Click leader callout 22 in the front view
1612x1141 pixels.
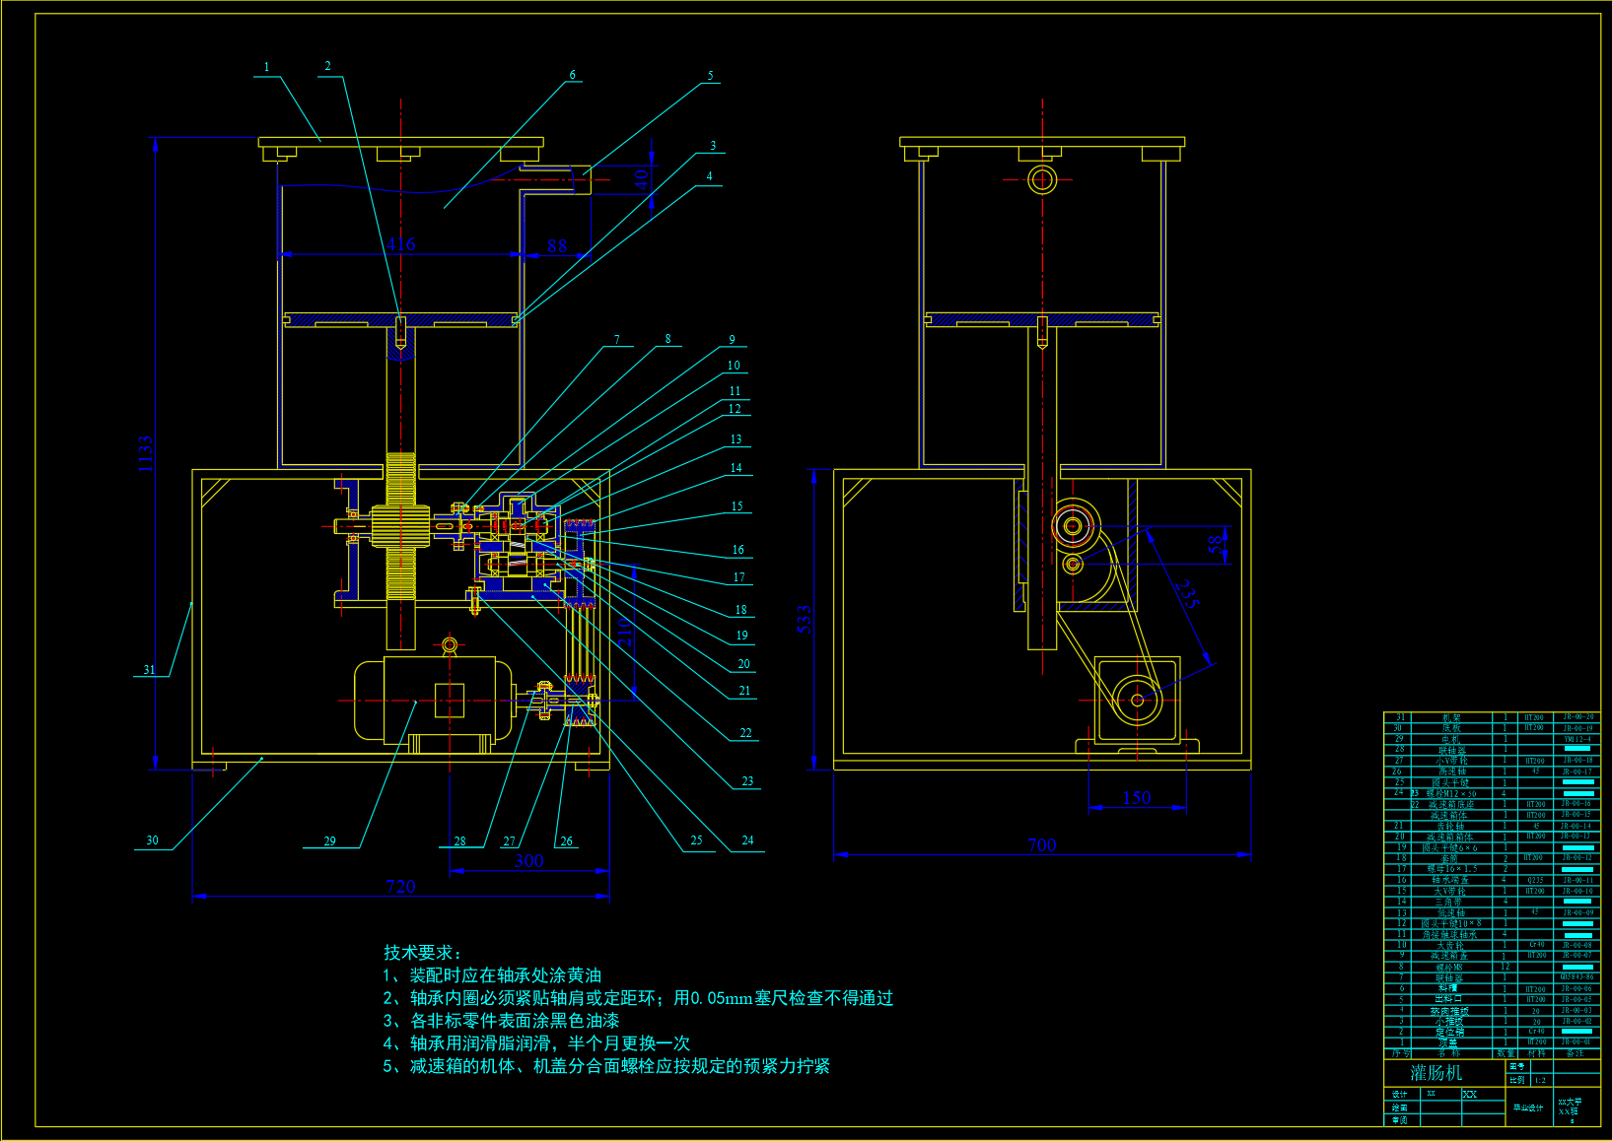click(746, 733)
